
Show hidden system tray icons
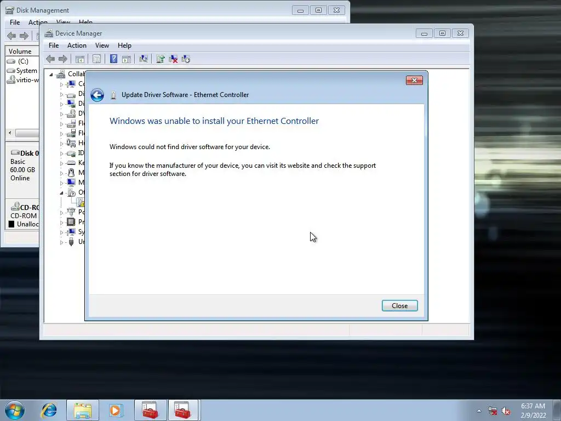(479, 411)
